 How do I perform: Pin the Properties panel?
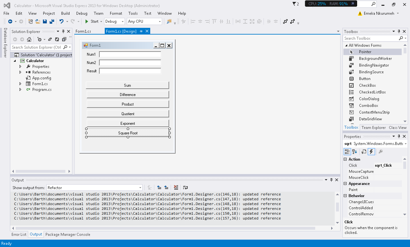[x=399, y=136]
